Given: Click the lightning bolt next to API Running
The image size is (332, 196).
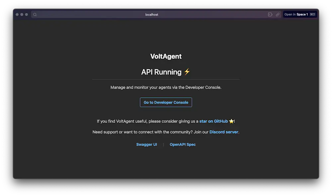Looking at the screenshot, I should [x=187, y=72].
